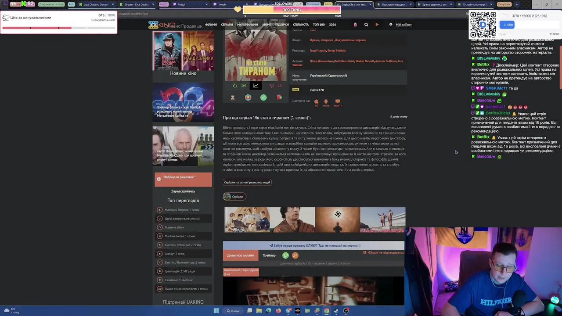The image size is (562, 316).
Task: Click the Мандрівники poster thumbnail
Action: 198,50
